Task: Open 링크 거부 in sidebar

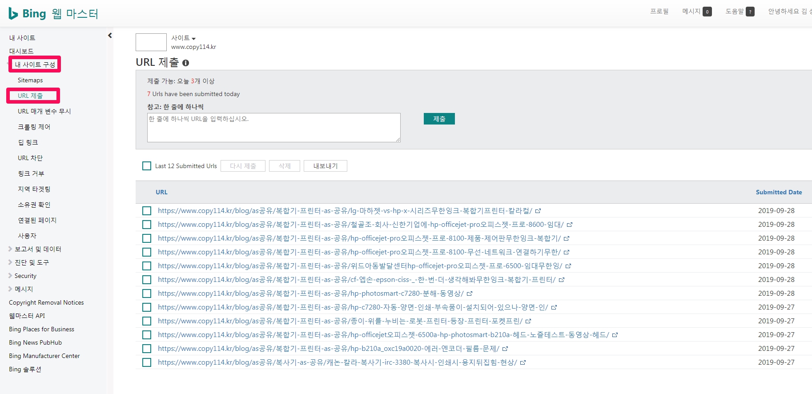Action: (31, 173)
